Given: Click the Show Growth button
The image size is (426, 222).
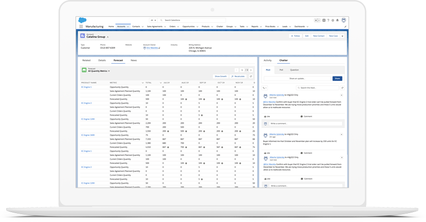Looking at the screenshot, I should [x=221, y=76].
